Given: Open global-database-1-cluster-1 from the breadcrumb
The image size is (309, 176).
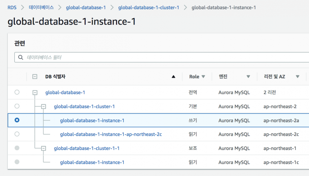Looking at the screenshot, I should click(148, 8).
